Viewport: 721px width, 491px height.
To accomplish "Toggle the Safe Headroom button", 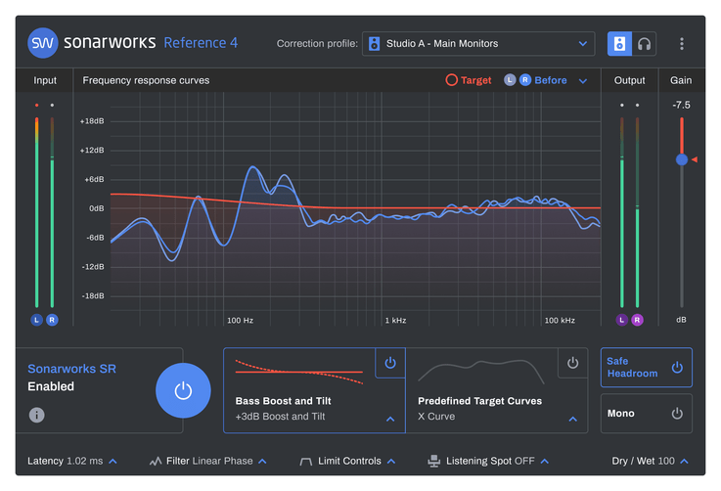I will tap(646, 368).
